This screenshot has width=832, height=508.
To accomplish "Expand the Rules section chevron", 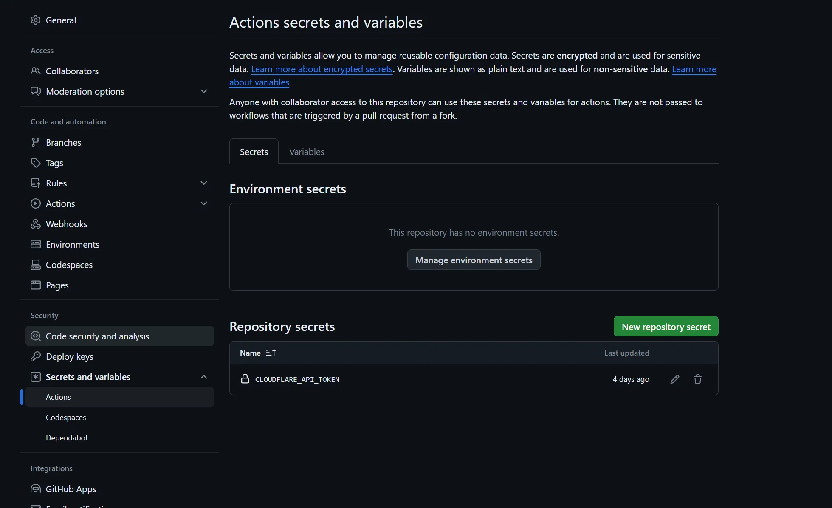I will click(204, 183).
